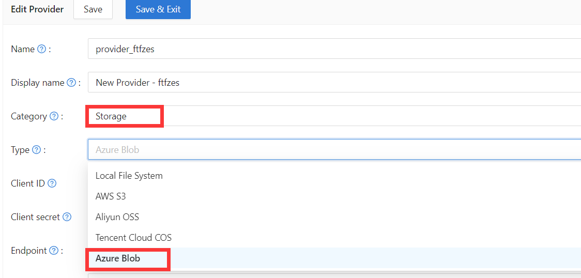Click the Type dropdown search box
This screenshot has height=278, width=581.
[331, 150]
